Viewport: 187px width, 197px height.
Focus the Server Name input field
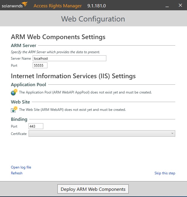tap(69, 58)
